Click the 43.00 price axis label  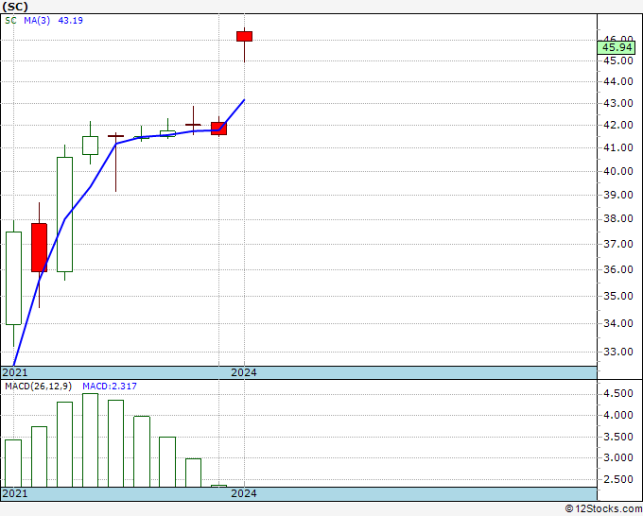(x=618, y=103)
